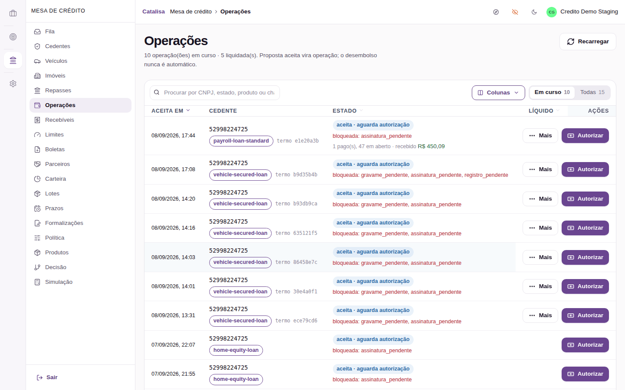Open Limites page
625x390 pixels.
(x=80, y=135)
